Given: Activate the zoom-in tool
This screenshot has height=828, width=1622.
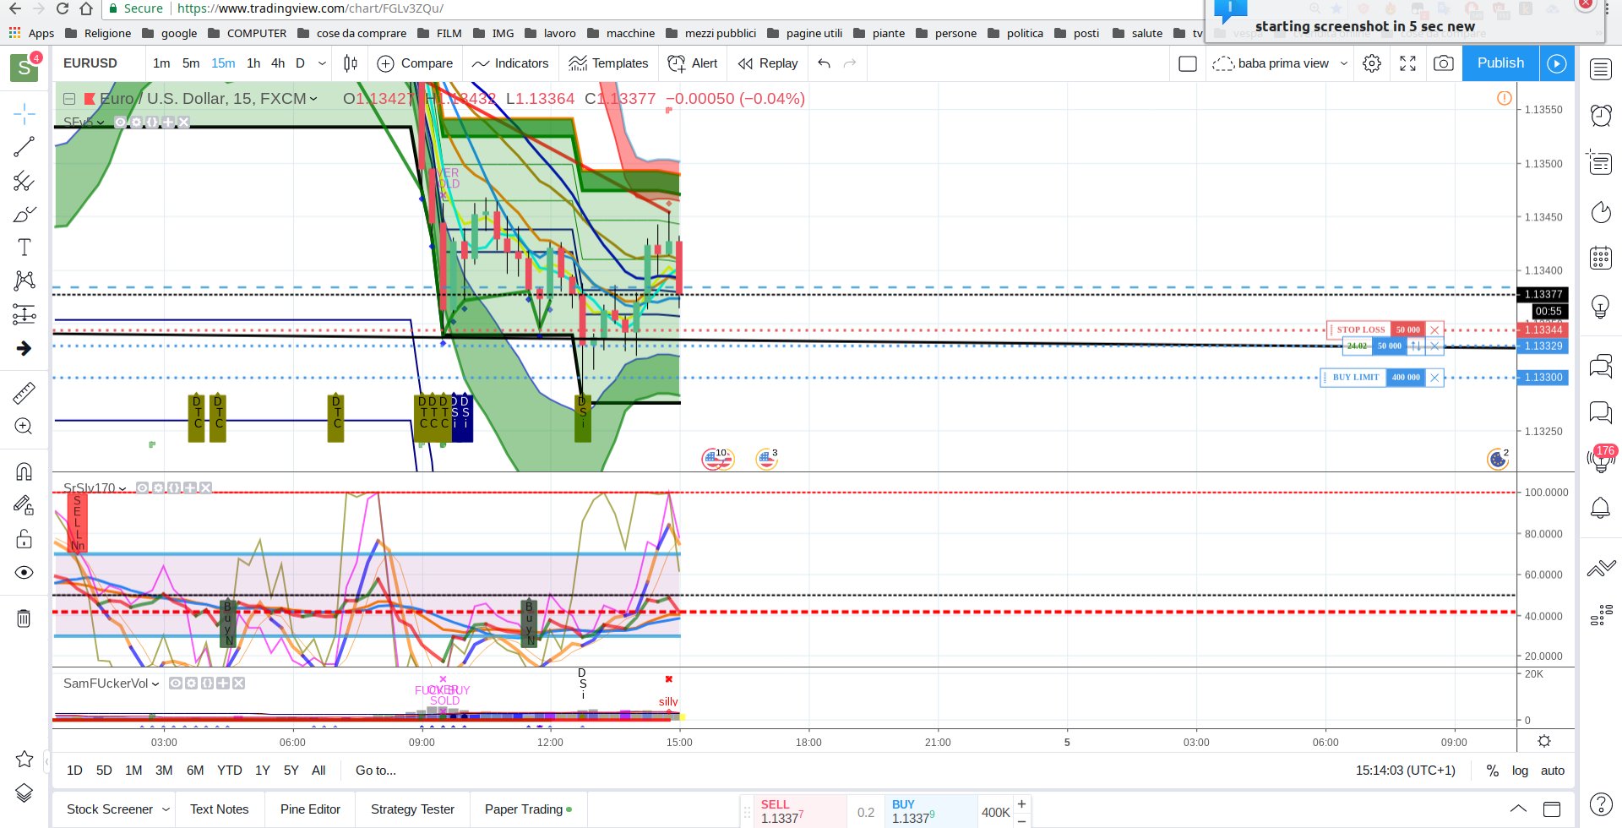Looking at the screenshot, I should point(24,427).
